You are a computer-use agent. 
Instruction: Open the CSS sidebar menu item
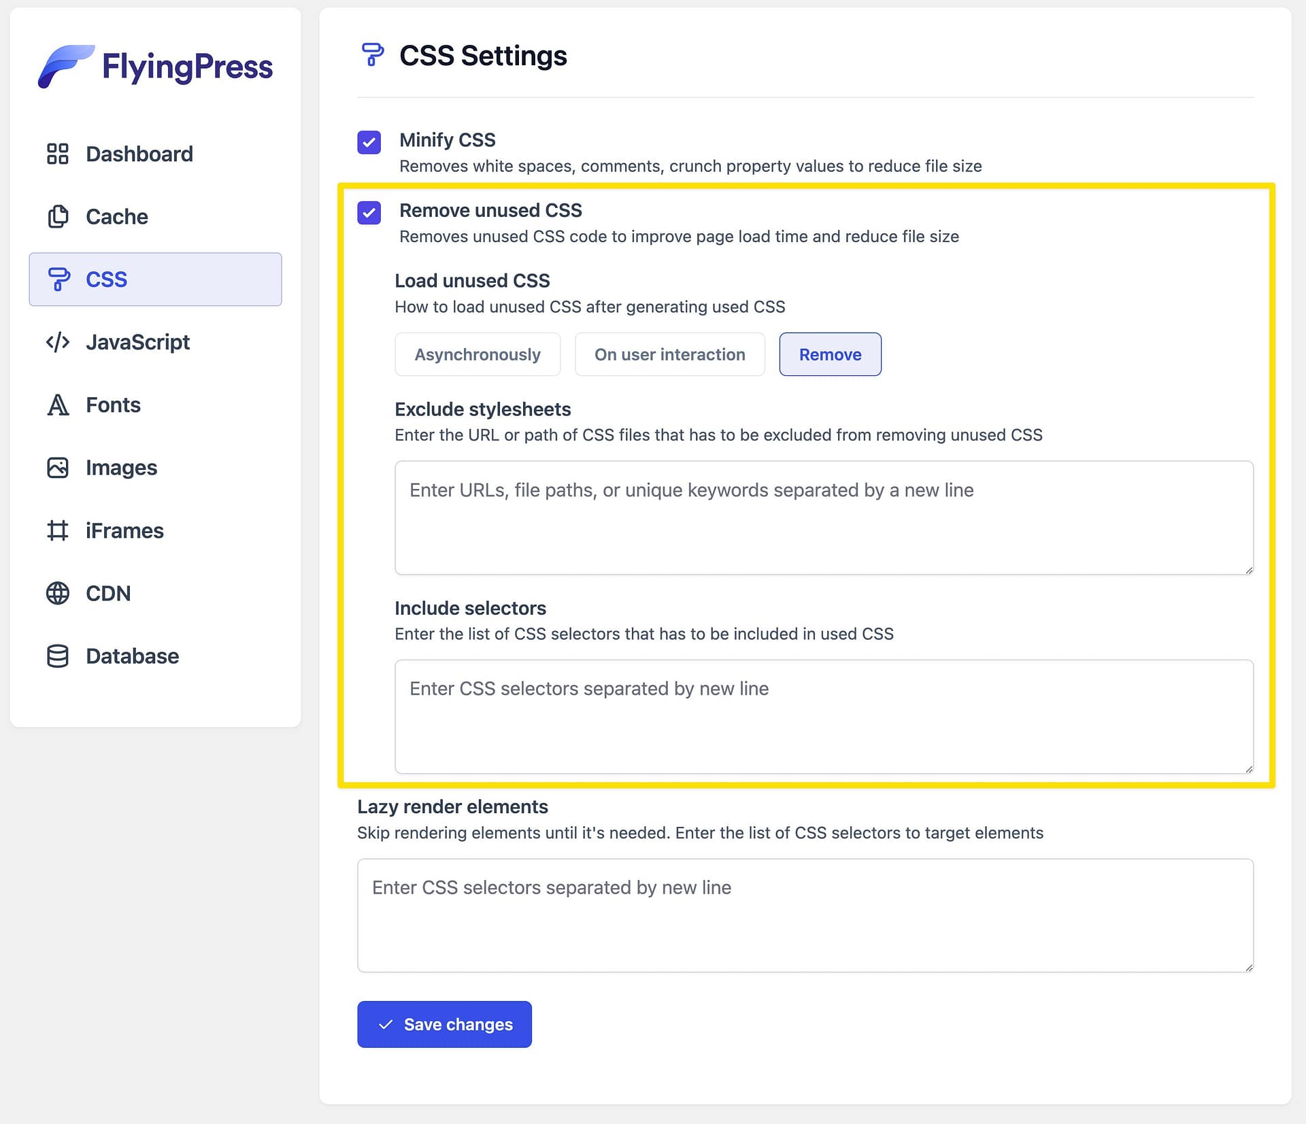pyautogui.click(x=155, y=279)
